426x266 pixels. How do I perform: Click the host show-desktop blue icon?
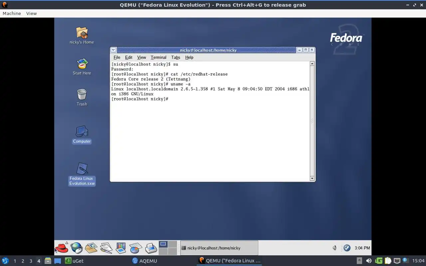(x=58, y=261)
